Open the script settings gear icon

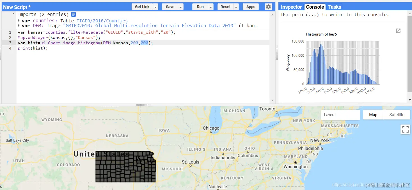[268, 7]
